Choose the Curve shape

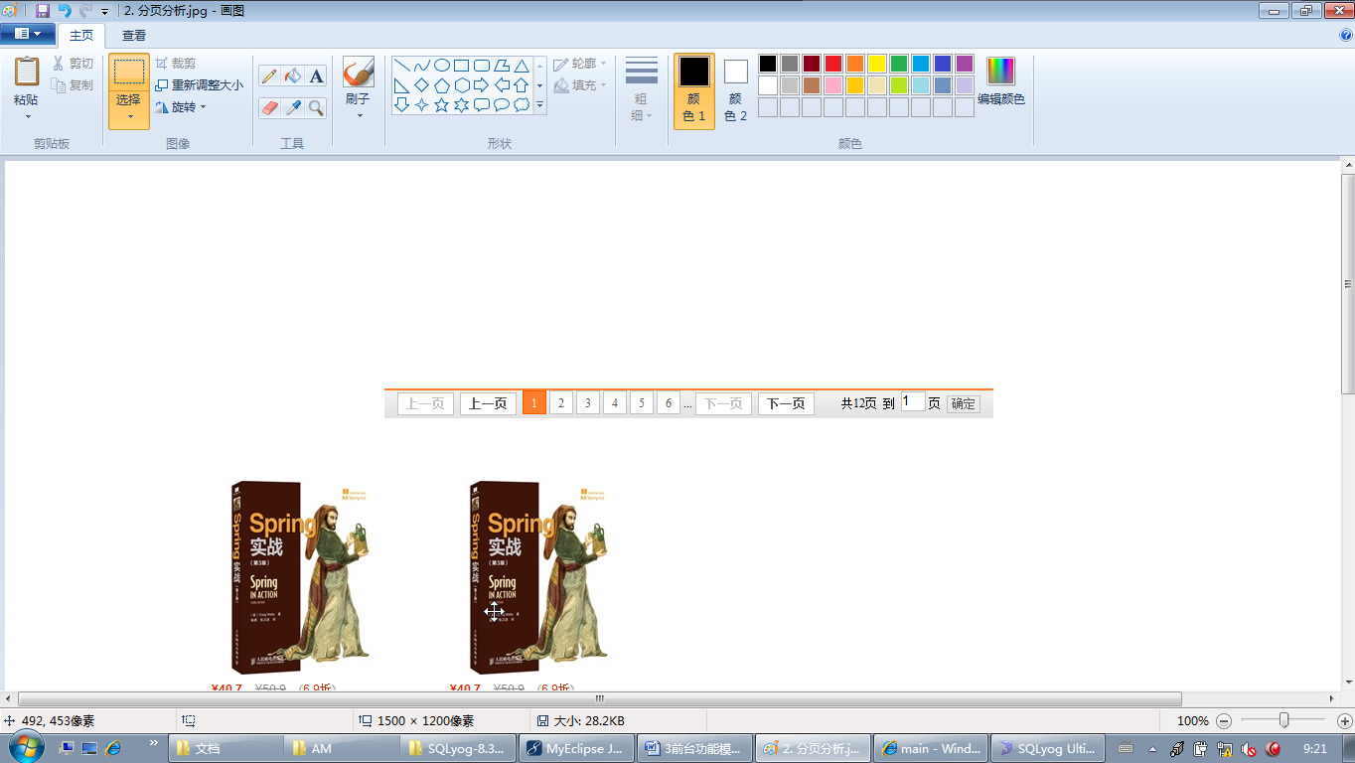[x=422, y=66]
